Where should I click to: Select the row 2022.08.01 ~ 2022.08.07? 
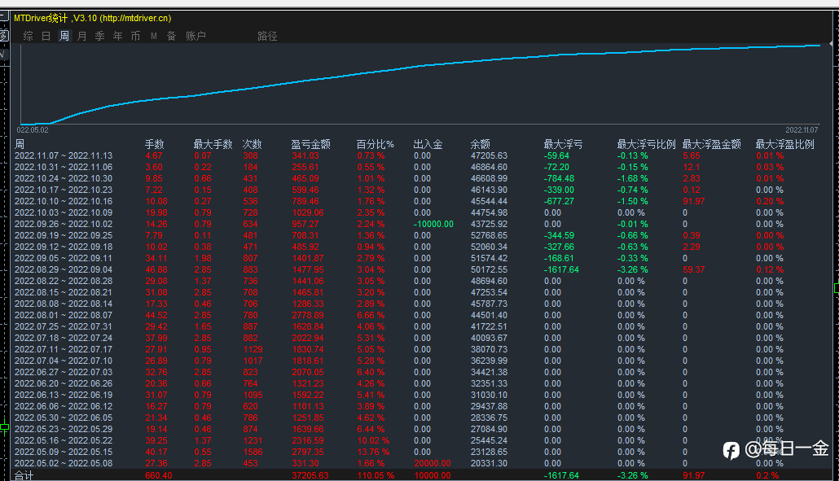coord(420,315)
